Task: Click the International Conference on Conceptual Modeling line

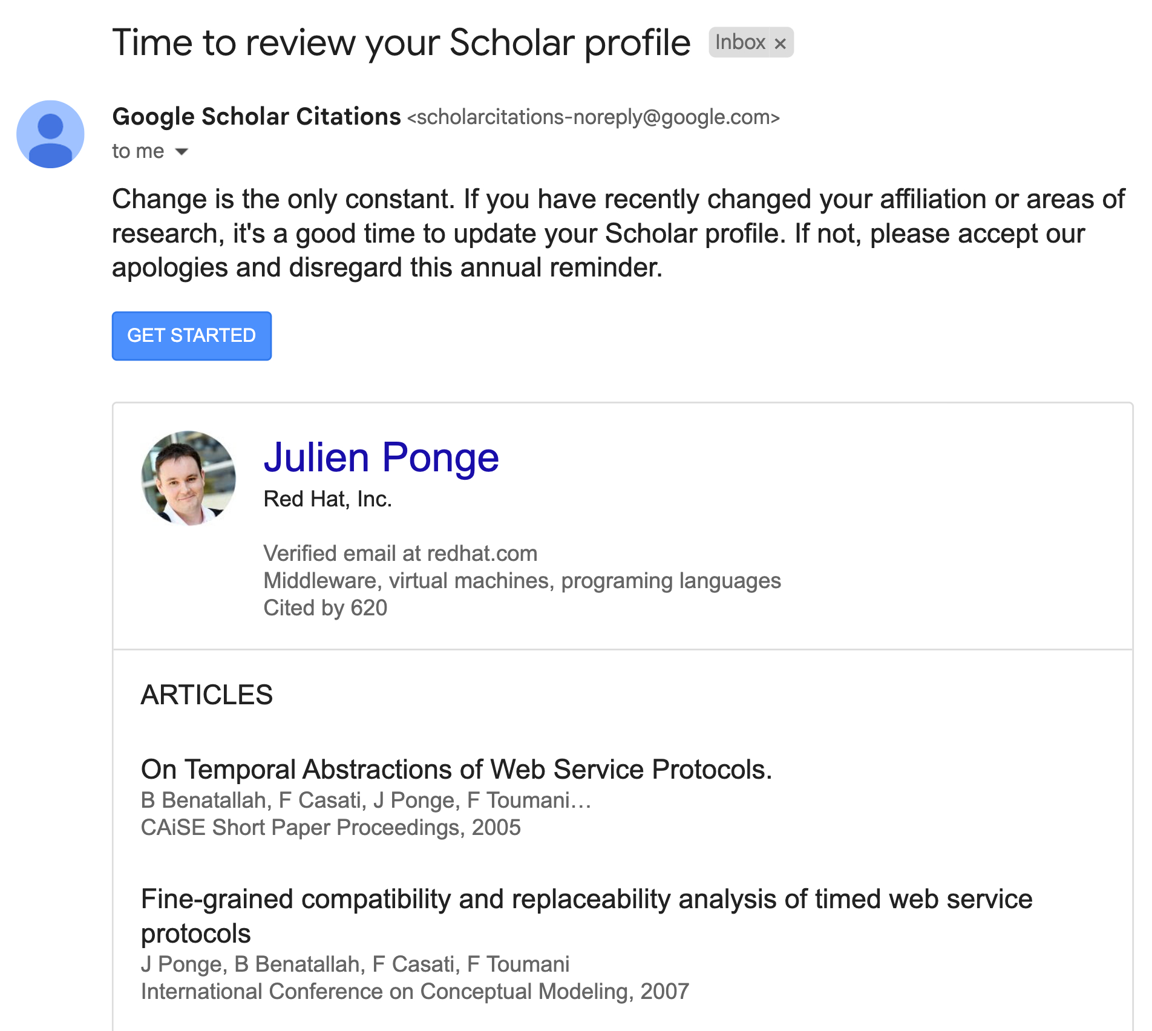Action: pos(415,992)
